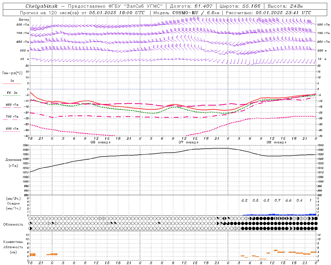Select the "(мм/1ч.)" unit label
This screenshot has height=265, width=331.
[x=13, y=208]
